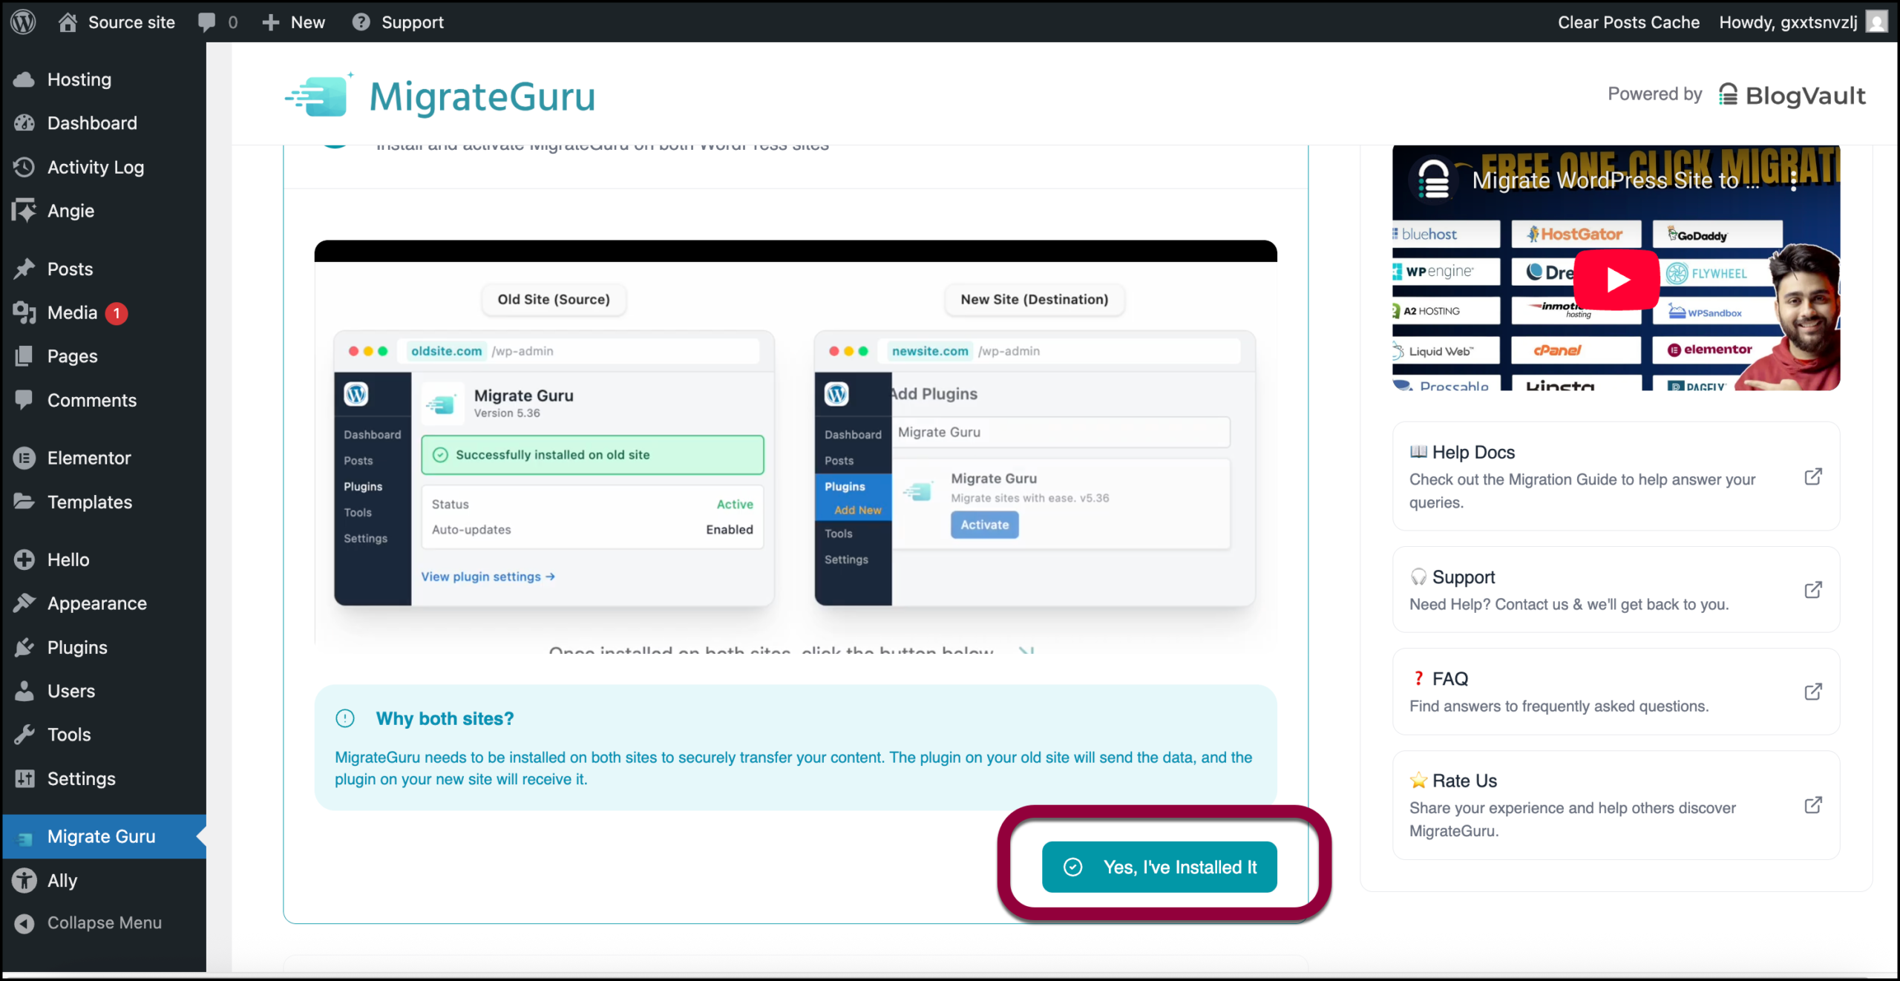Click Yes, I've Installed It button
Image resolution: width=1900 pixels, height=981 pixels.
coord(1159,867)
